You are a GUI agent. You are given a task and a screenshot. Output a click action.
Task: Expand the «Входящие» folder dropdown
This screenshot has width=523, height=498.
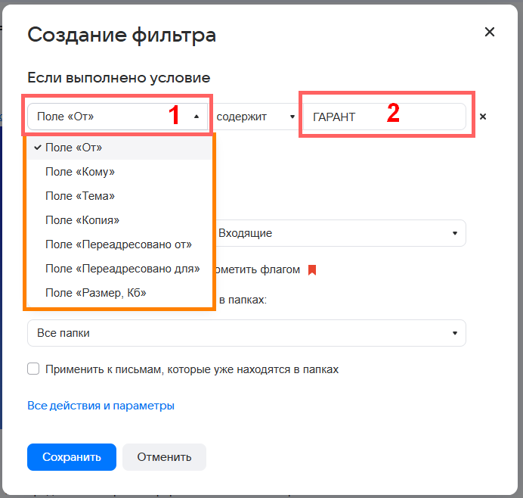(x=340, y=233)
